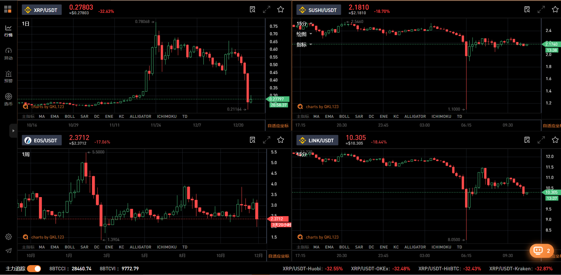The height and width of the screenshot is (275, 561).
Task: Click 自适应坐标 on the XRP chart
Action: tap(278, 126)
